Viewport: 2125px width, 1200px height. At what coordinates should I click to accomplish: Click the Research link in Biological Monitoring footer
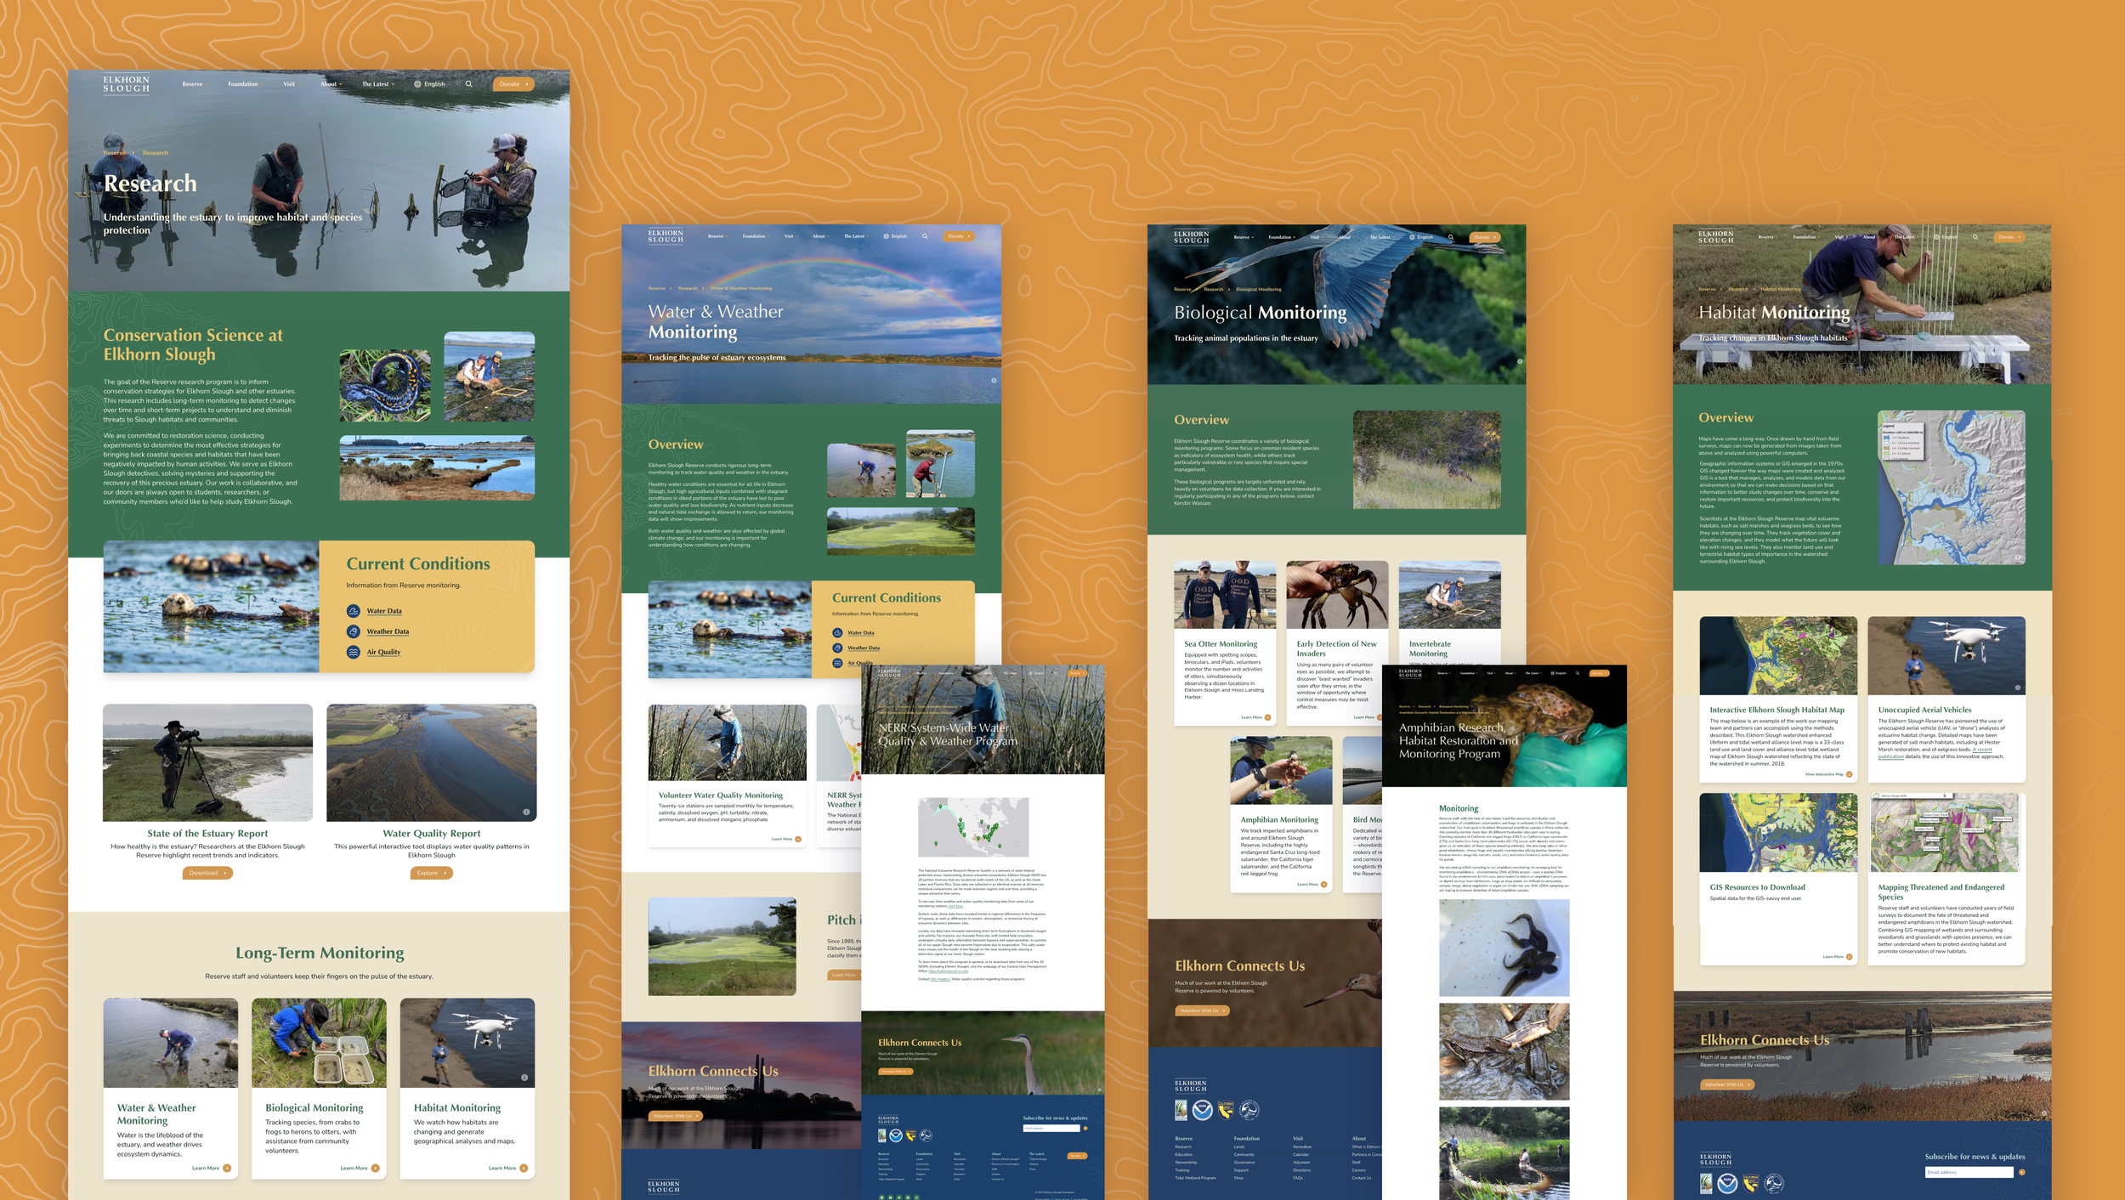coord(1182,1146)
